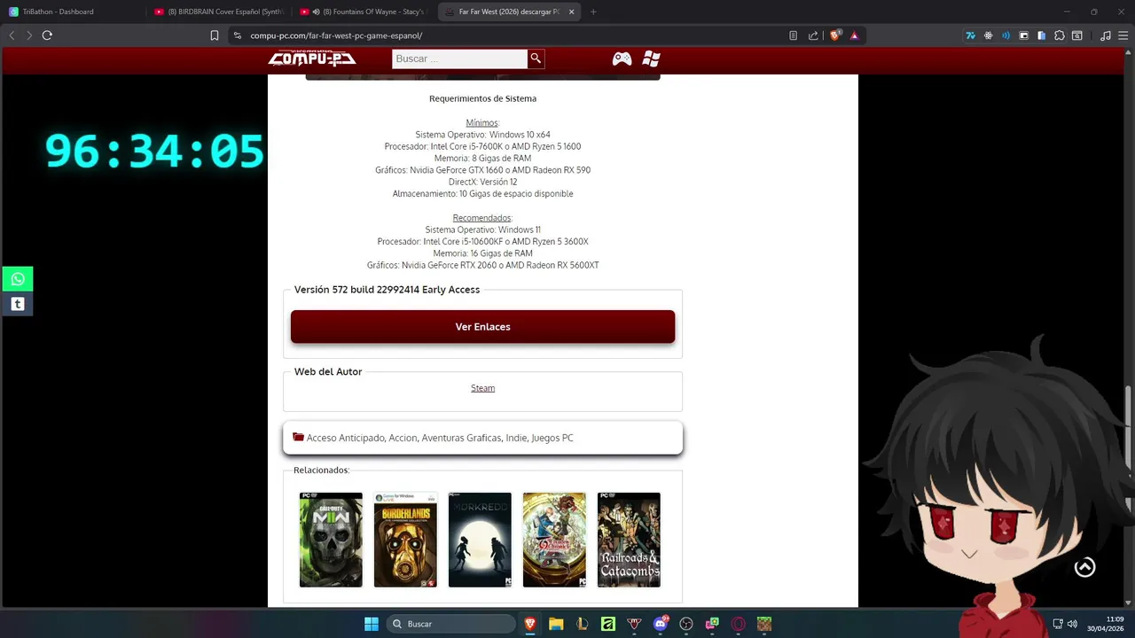Open the Windows Start menu
This screenshot has width=1135, height=638.
(372, 624)
